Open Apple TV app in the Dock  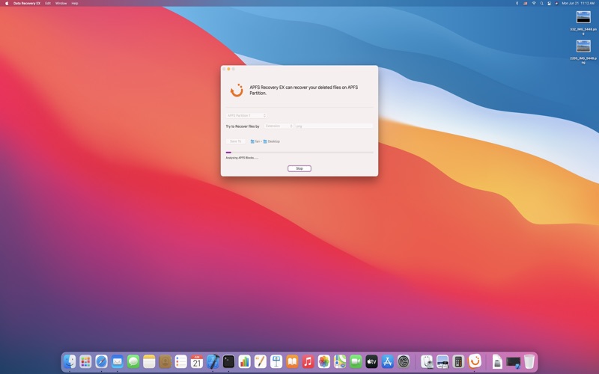pyautogui.click(x=371, y=361)
